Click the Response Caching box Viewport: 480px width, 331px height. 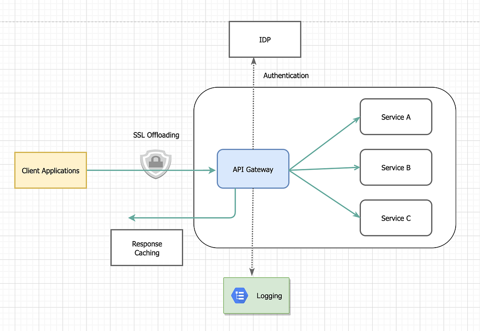click(x=147, y=248)
